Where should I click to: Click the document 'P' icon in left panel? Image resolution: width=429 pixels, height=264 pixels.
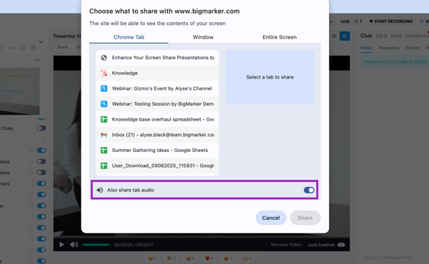(34, 48)
